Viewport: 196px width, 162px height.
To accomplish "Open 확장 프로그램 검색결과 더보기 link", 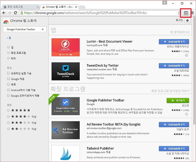I will point(170,91).
